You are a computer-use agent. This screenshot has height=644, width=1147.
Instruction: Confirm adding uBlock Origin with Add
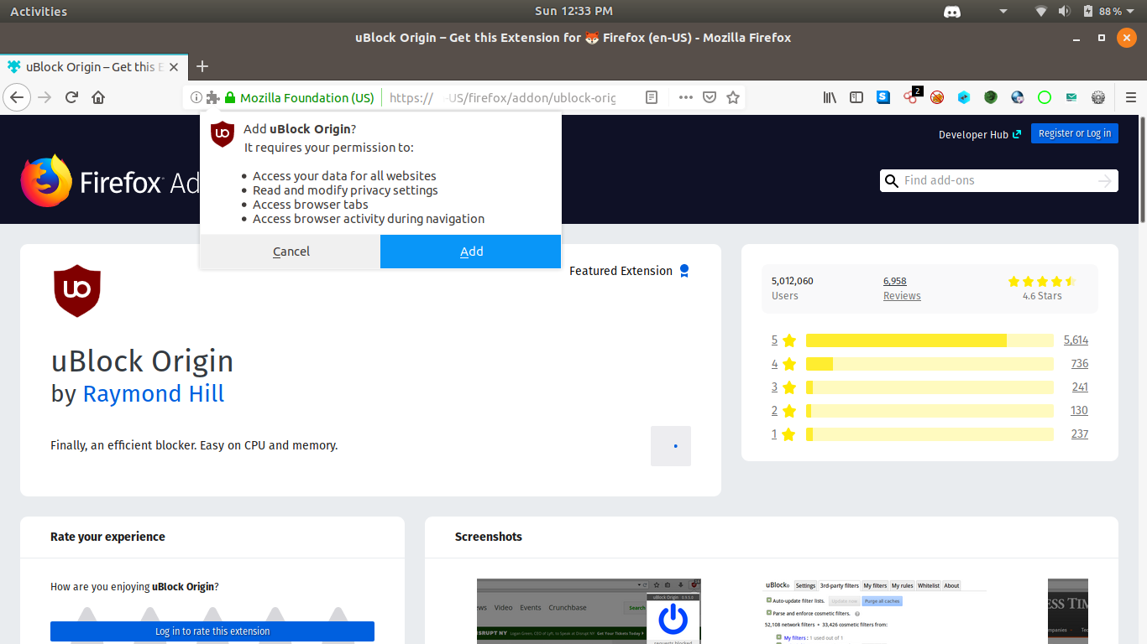[x=471, y=252]
